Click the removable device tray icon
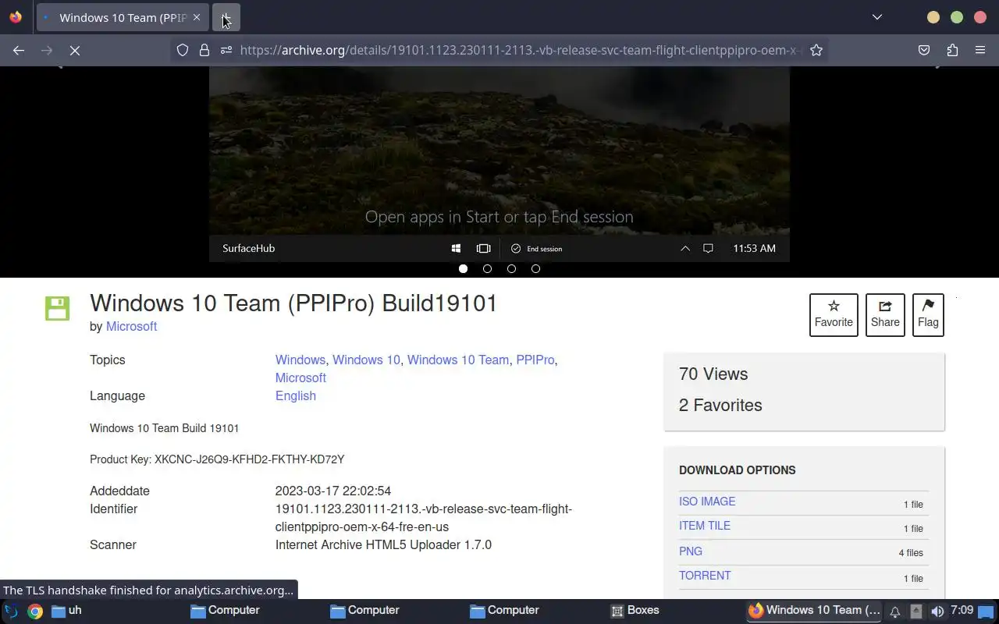 pyautogui.click(x=916, y=612)
